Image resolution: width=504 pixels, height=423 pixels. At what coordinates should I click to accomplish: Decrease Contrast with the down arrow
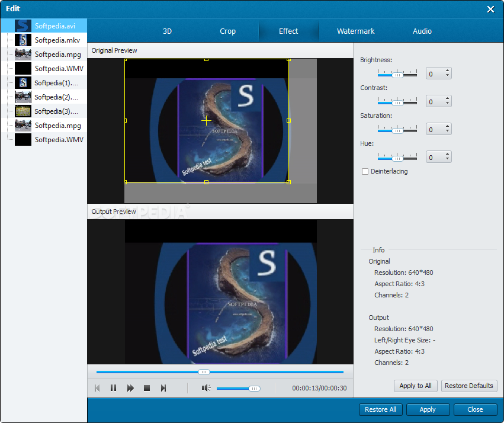pos(447,104)
